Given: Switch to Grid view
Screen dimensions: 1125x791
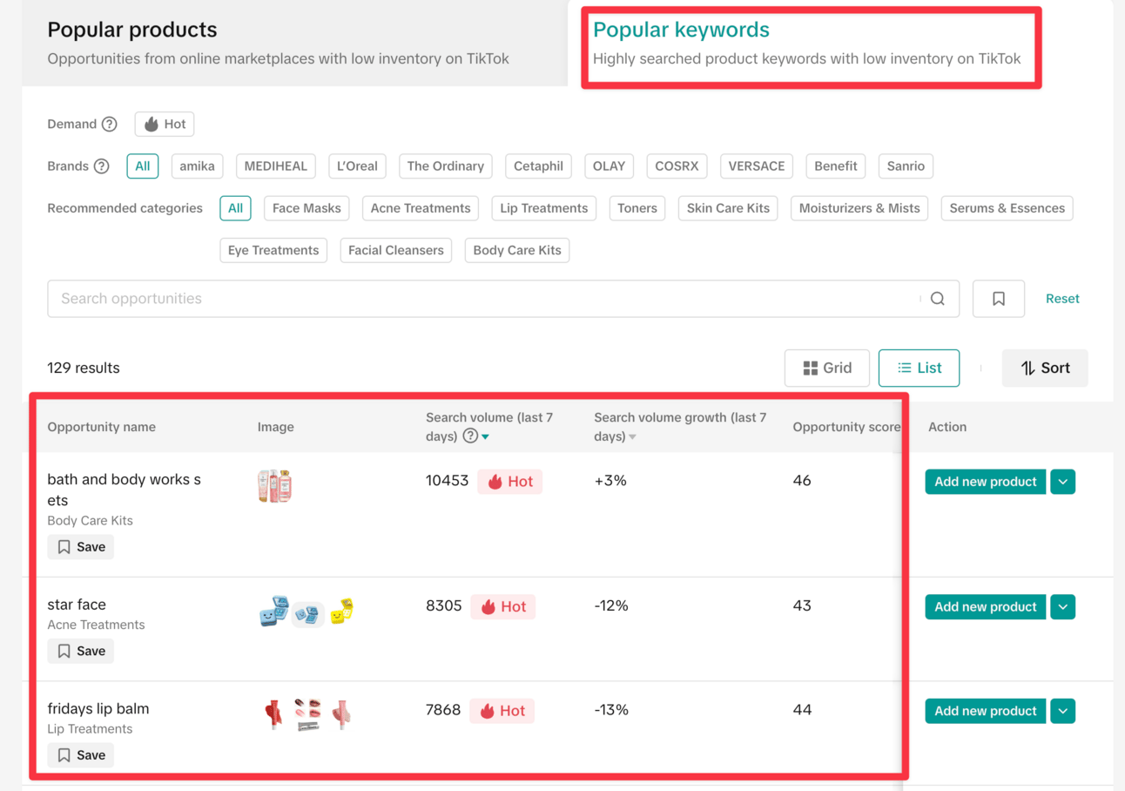Looking at the screenshot, I should (x=827, y=368).
